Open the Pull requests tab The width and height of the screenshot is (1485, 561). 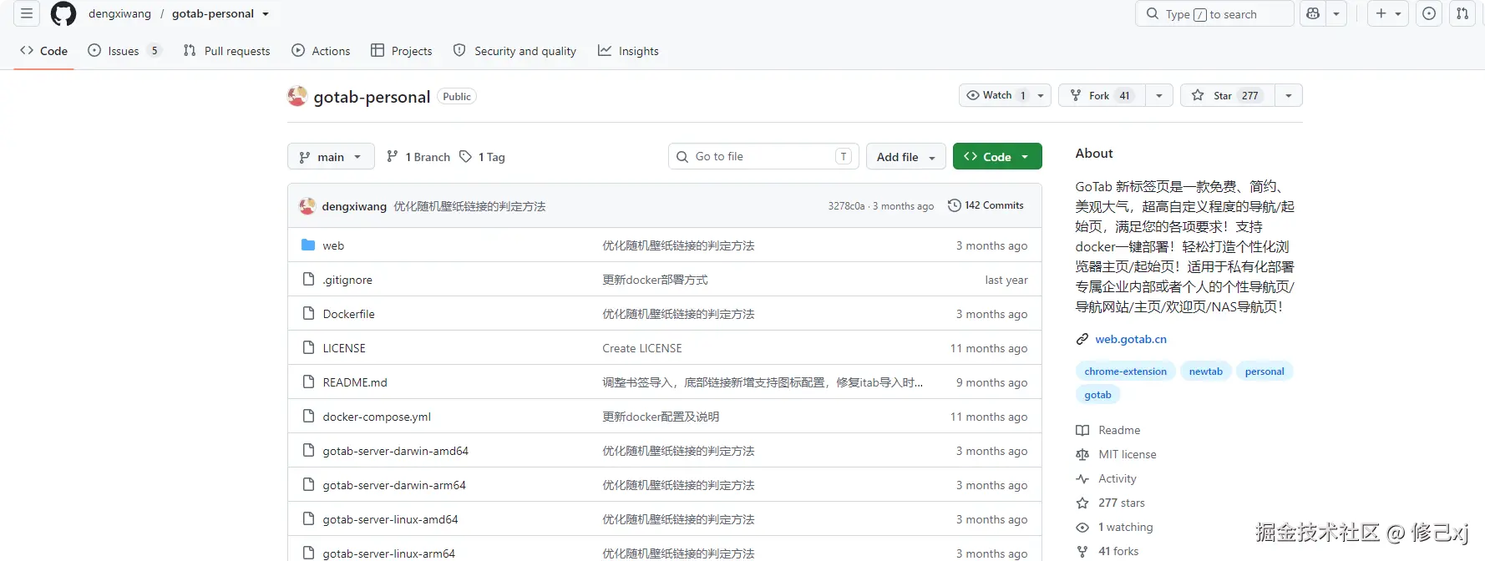pos(226,51)
